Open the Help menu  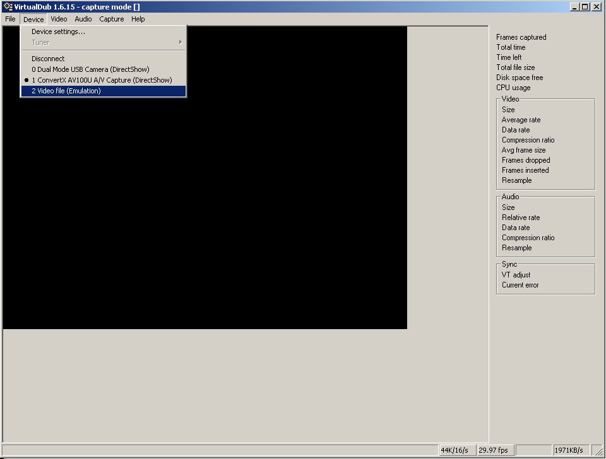pyautogui.click(x=138, y=19)
